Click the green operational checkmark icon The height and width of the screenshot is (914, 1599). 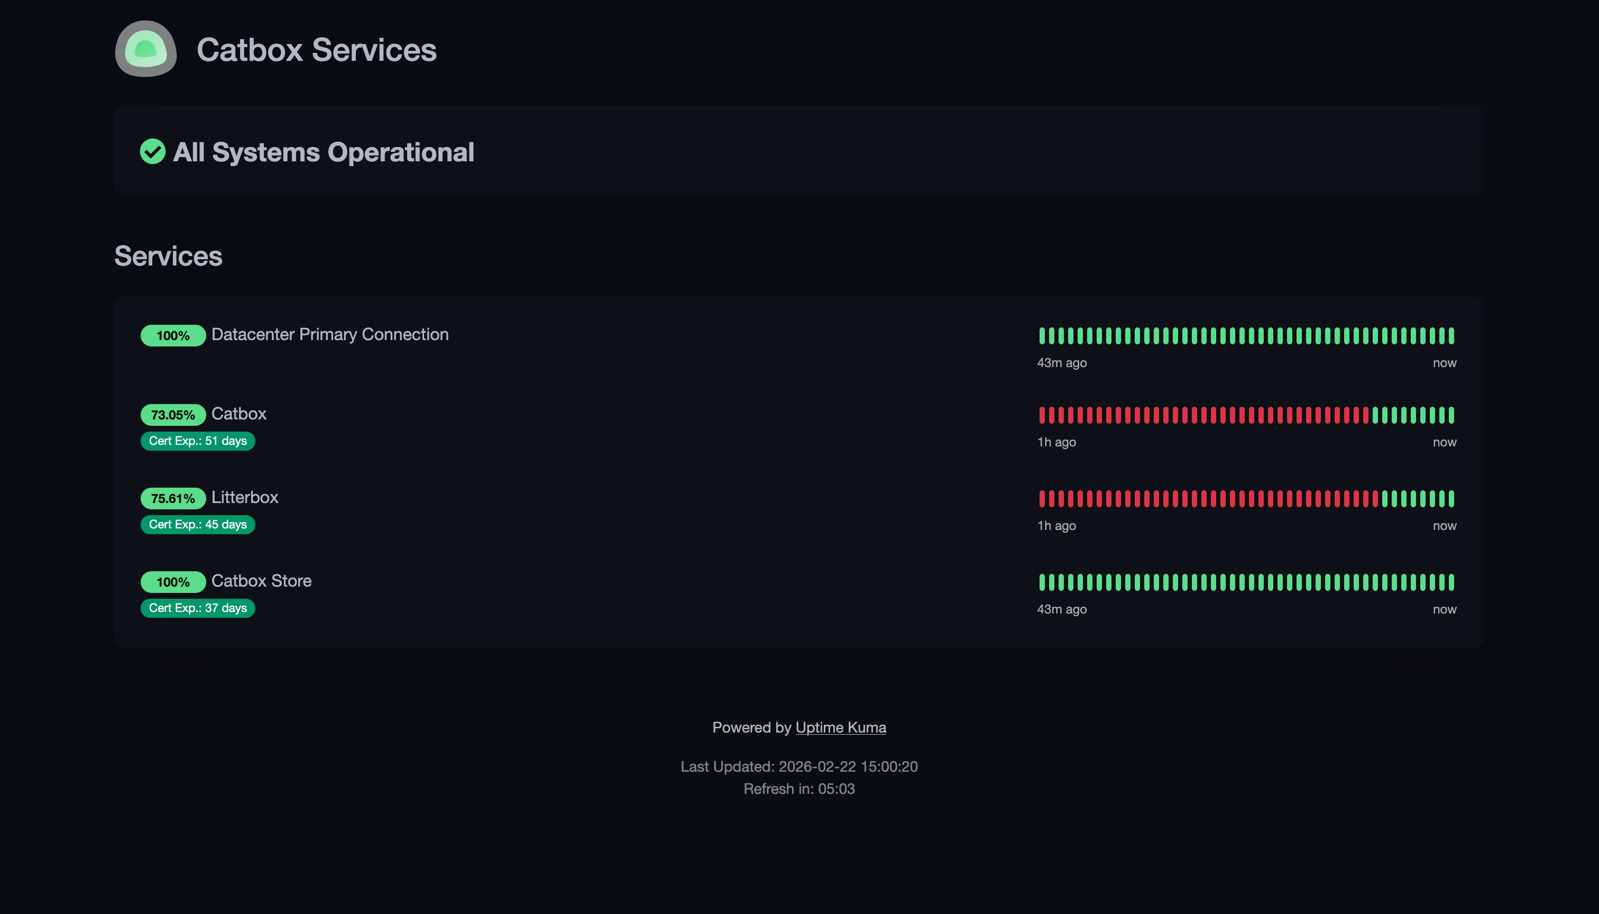[152, 151]
